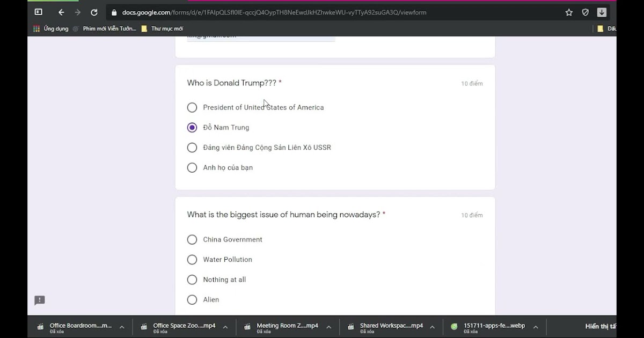Image resolution: width=644 pixels, height=338 pixels.
Task: Open the shield extension icon
Action: [586, 12]
